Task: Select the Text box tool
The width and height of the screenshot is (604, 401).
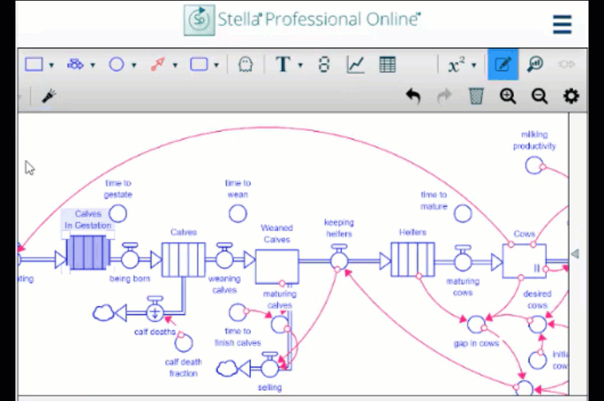Action: [x=283, y=64]
